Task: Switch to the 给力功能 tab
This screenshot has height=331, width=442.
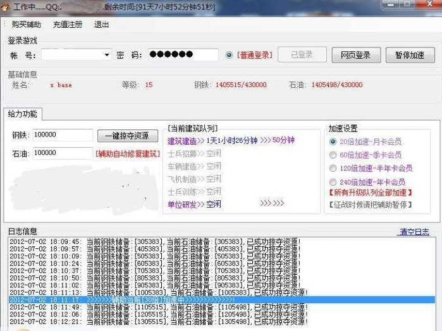Action: 23,114
